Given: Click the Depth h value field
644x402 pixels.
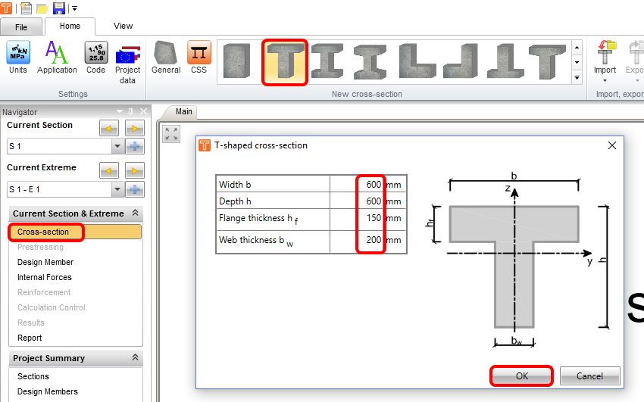Looking at the screenshot, I should click(x=357, y=201).
